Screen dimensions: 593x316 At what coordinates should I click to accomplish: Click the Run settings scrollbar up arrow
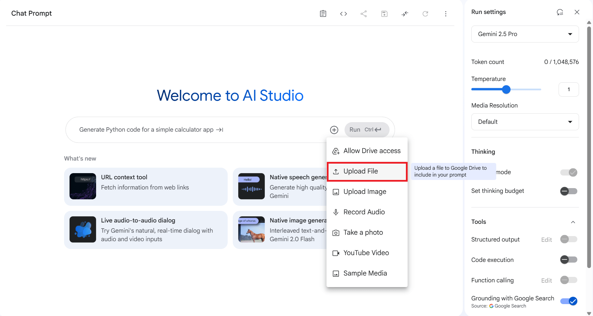(x=589, y=22)
